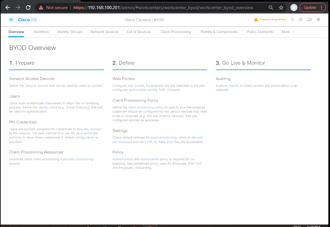Click the 'Client Provisioning Resources' heading
Image resolution: width=330 pixels, height=227 pixels.
(36, 152)
